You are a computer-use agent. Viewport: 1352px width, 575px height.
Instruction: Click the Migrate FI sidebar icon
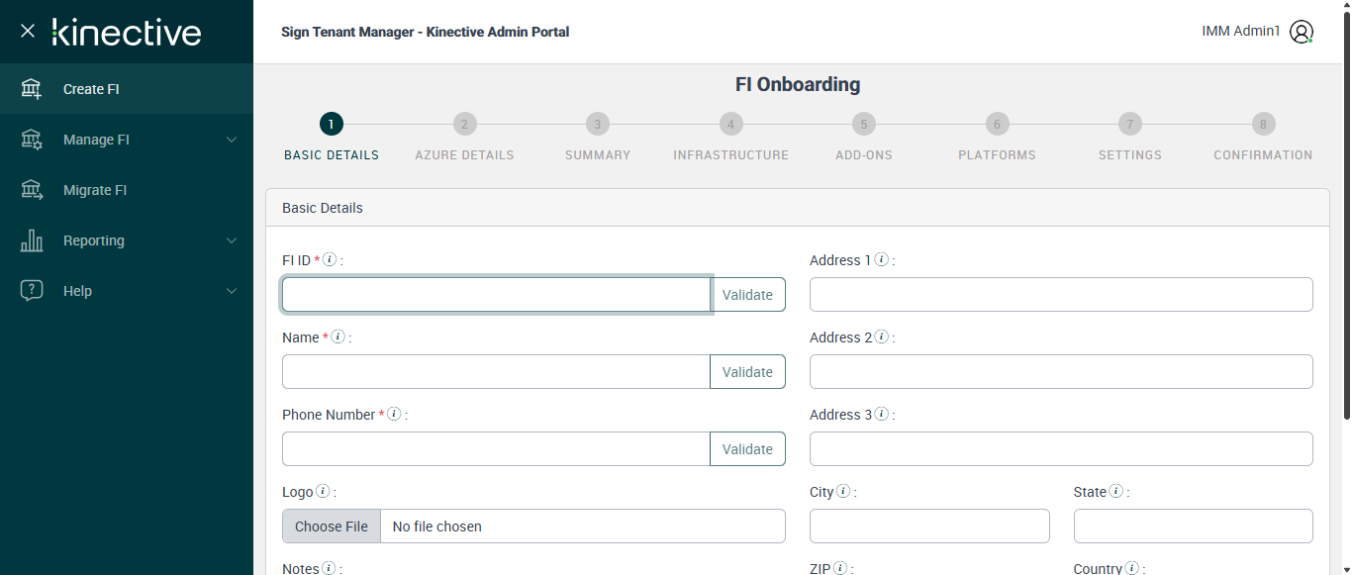[32, 190]
